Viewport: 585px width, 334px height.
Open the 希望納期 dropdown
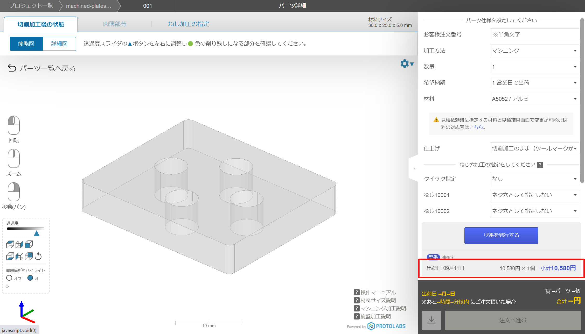(534, 83)
